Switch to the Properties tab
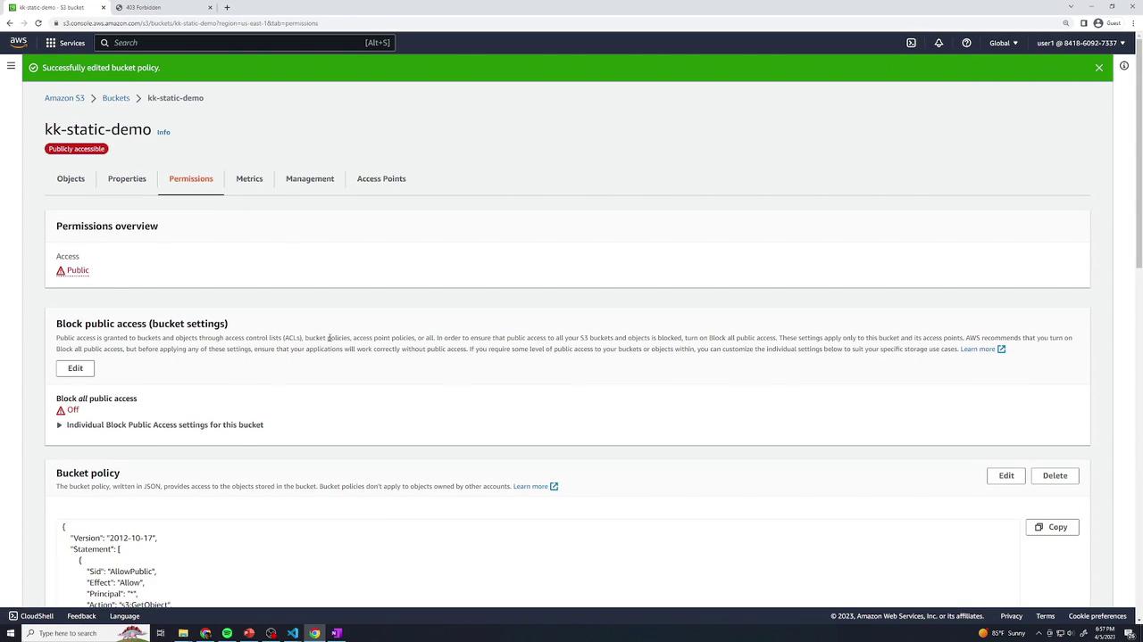The image size is (1143, 642). coord(127,179)
